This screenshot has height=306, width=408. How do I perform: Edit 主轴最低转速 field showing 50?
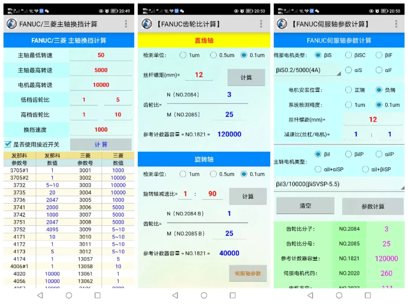tap(101, 55)
